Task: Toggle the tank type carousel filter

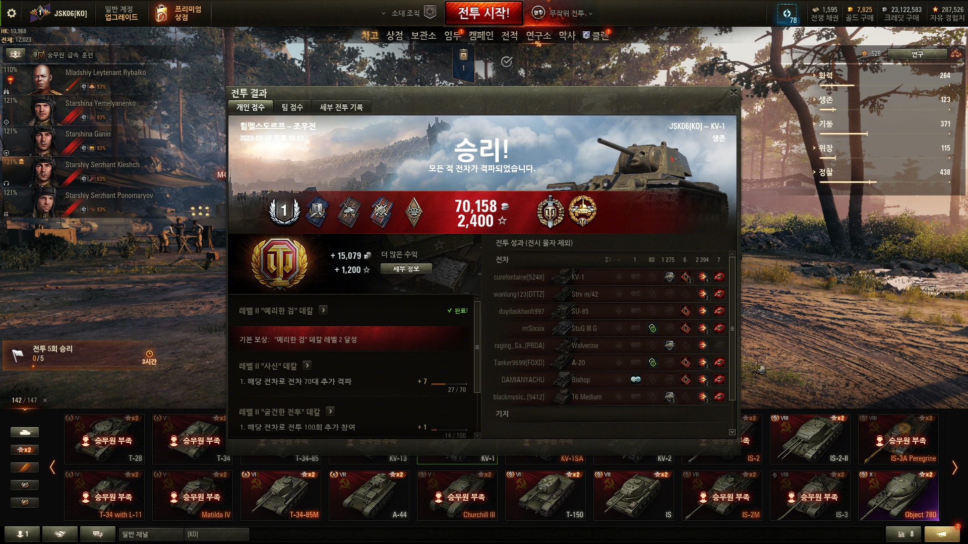Action: click(24, 432)
